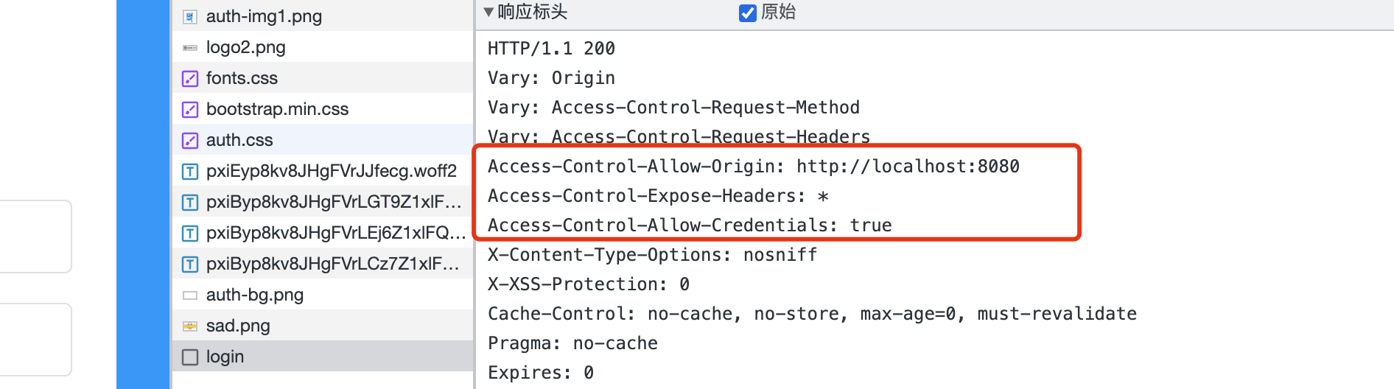The height and width of the screenshot is (389, 1394).
Task: Click the logo2.png file icon
Action: [190, 48]
